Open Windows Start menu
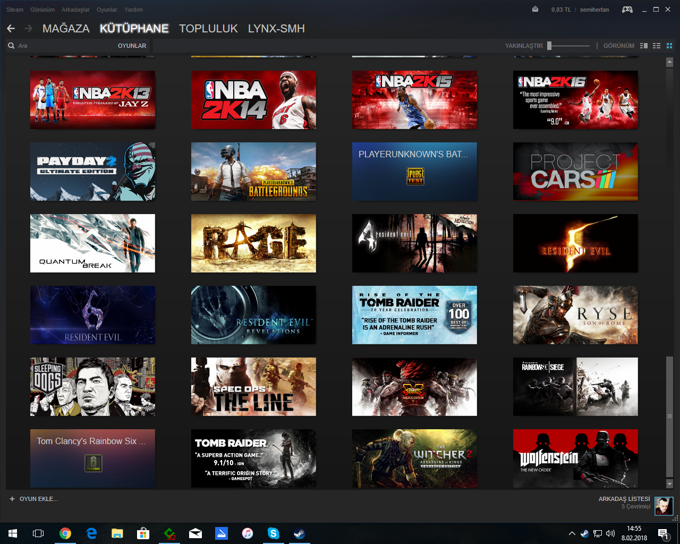Image resolution: width=680 pixels, height=544 pixels. (x=13, y=533)
